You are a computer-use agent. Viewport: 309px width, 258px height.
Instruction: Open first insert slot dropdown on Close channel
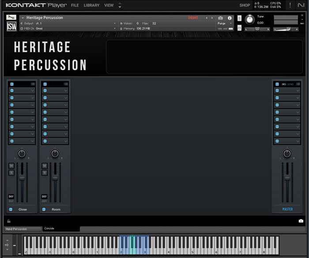coord(33,90)
